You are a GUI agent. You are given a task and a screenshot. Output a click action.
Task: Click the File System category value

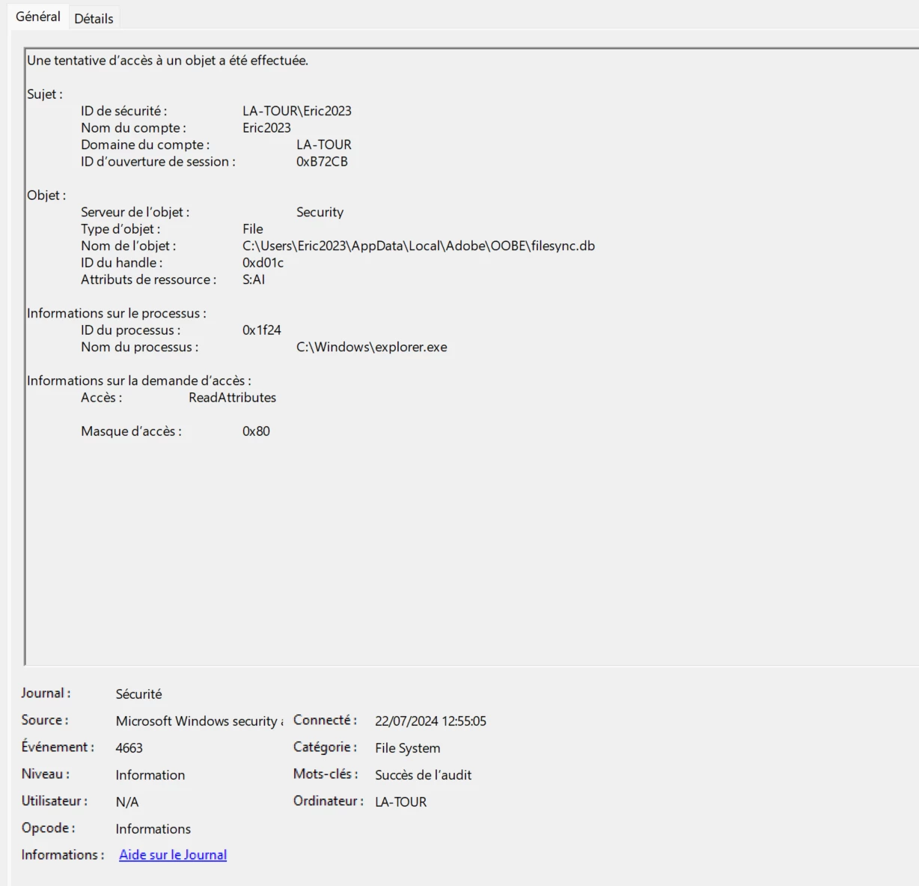tap(407, 748)
